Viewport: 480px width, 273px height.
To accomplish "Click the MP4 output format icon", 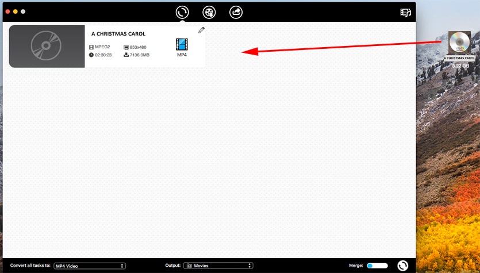I will click(x=182, y=44).
